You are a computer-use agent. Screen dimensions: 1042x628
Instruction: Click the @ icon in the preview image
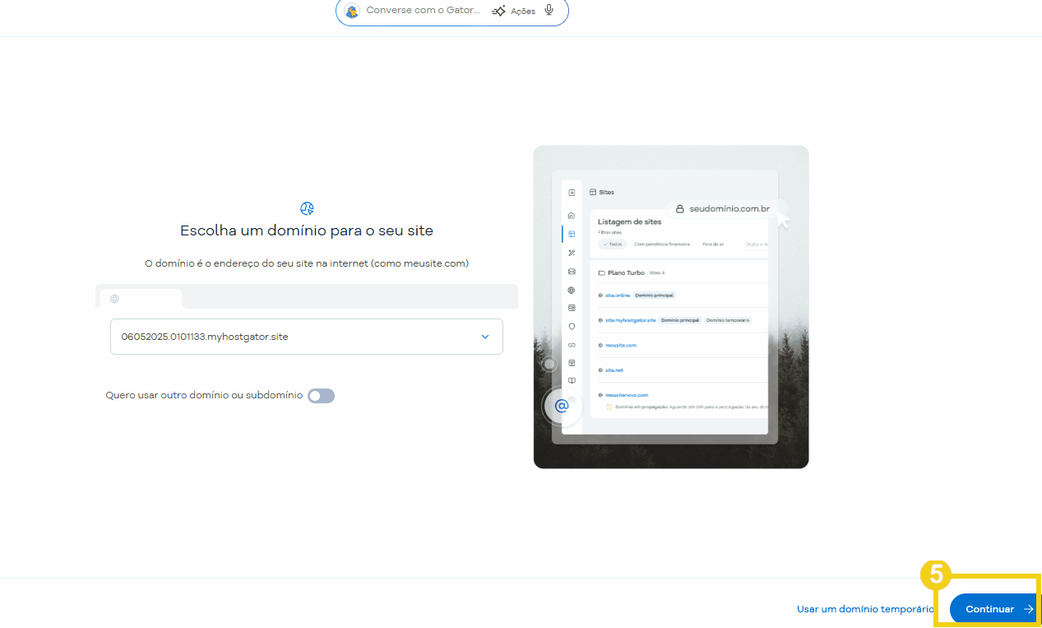(x=562, y=406)
